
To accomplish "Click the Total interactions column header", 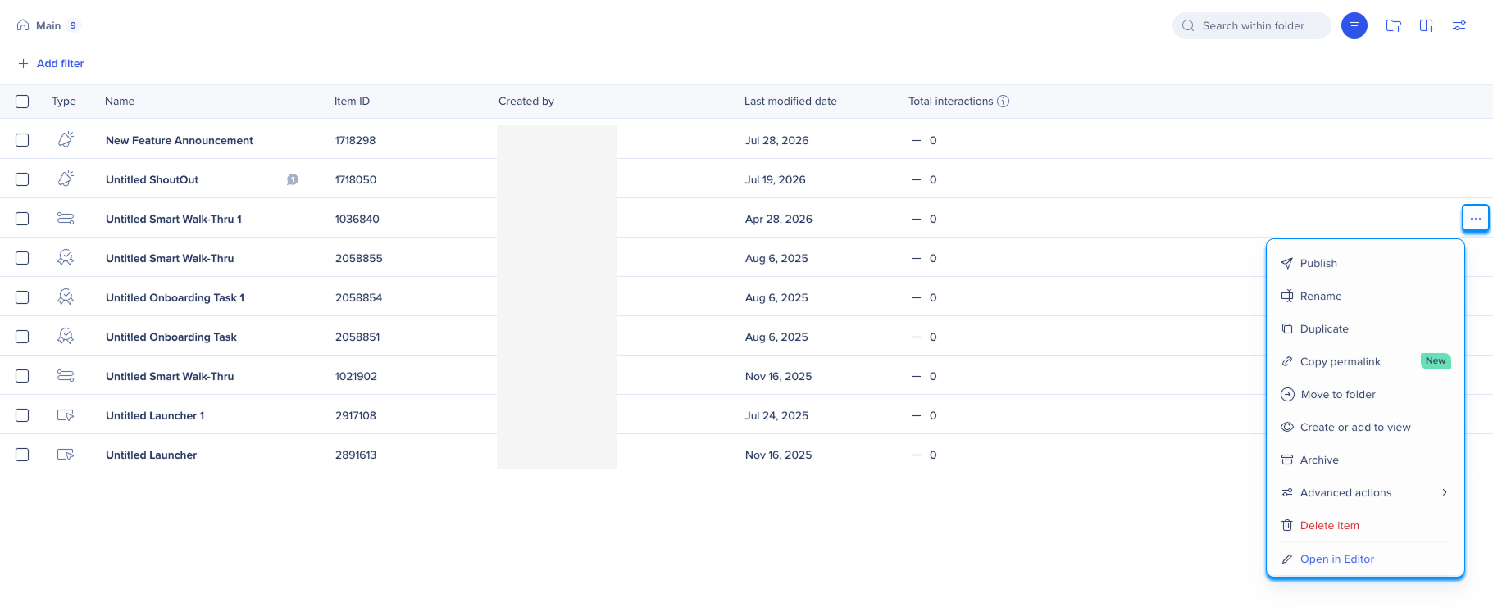I will (950, 102).
